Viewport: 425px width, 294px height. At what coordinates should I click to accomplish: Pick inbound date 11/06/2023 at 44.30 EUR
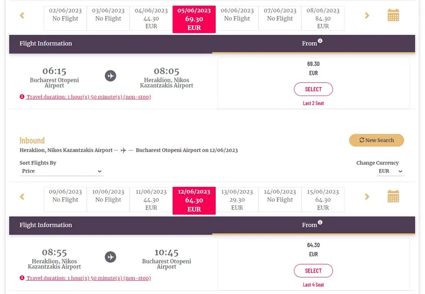(x=151, y=200)
